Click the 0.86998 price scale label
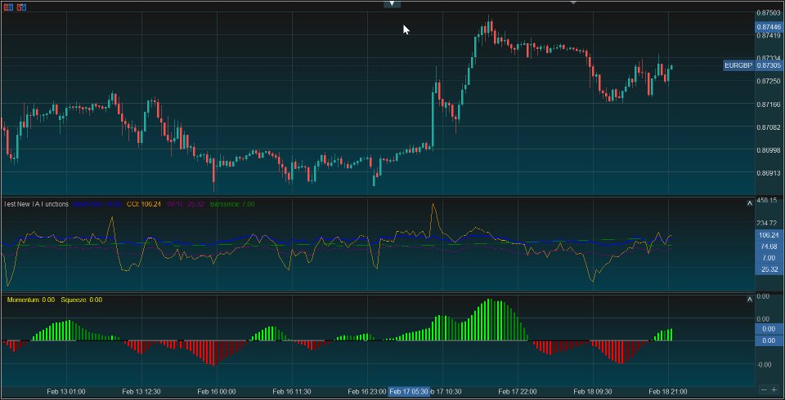Viewport: 785px width, 400px height. (769, 150)
